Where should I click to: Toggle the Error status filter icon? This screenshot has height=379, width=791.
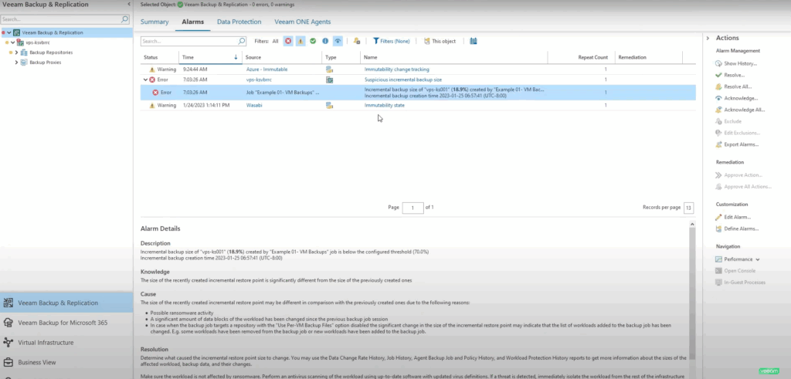288,41
